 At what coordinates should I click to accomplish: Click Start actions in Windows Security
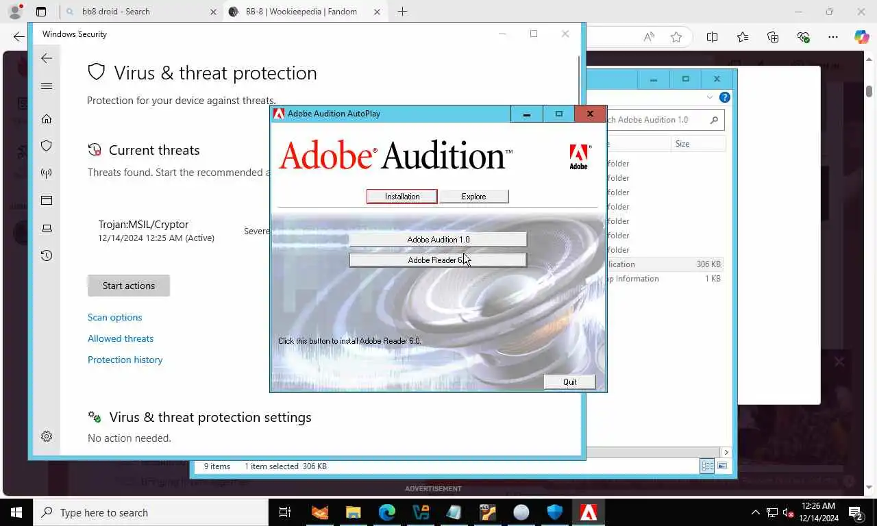[x=129, y=286]
